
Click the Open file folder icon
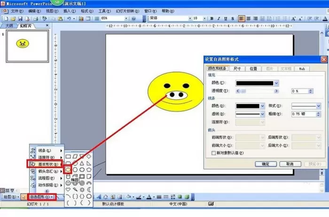13,19
